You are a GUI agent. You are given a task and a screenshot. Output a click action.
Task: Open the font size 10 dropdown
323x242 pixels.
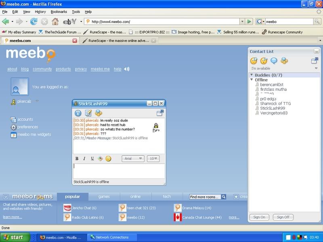(153, 159)
